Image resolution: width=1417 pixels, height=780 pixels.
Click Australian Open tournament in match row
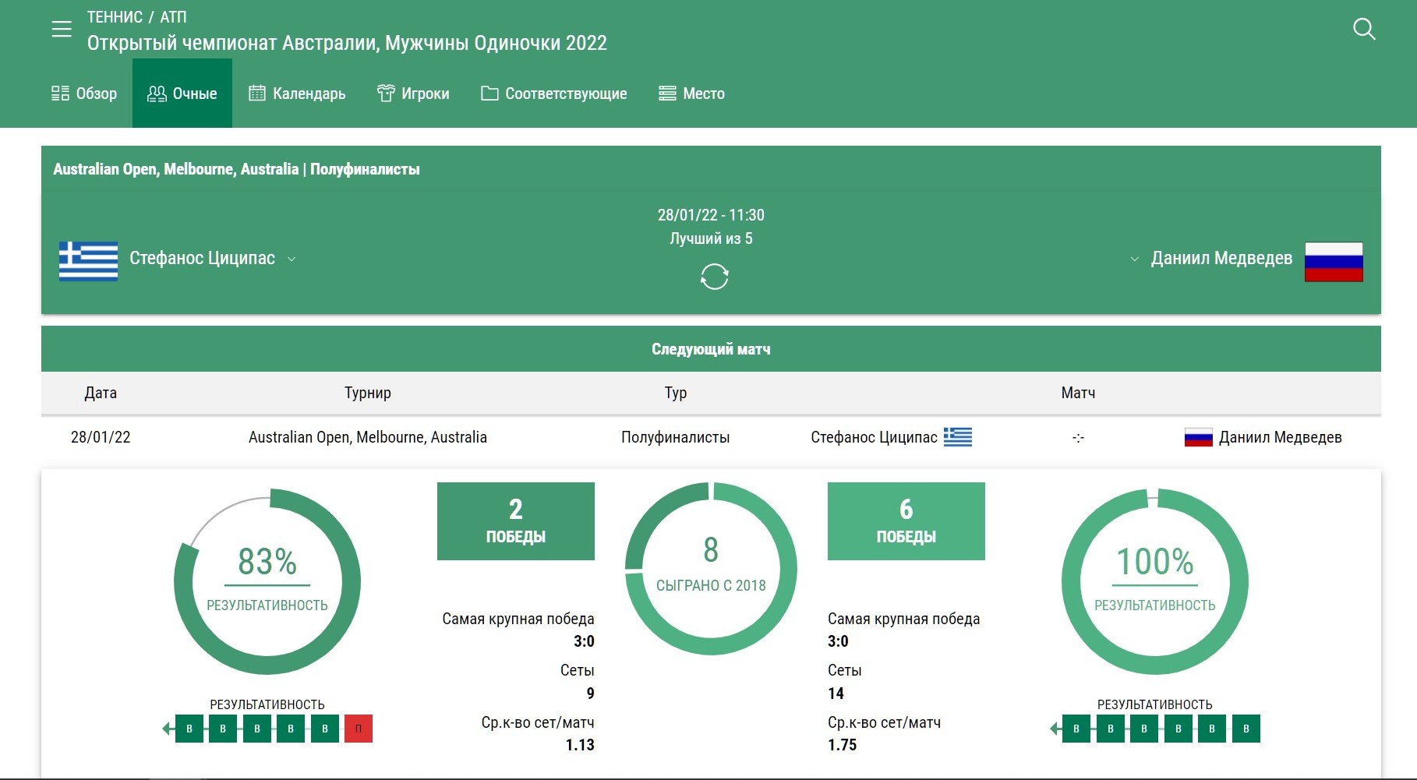click(x=368, y=437)
